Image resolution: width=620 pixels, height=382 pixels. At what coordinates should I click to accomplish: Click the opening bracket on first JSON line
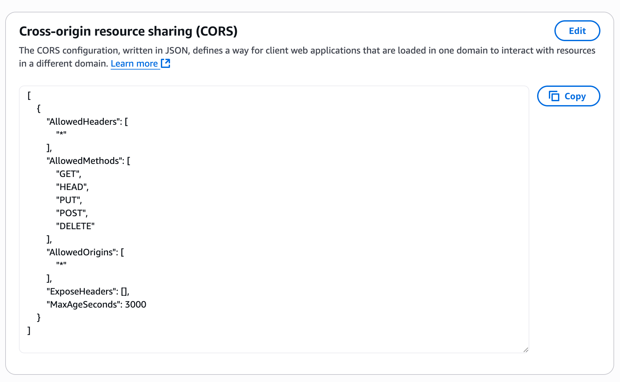(x=29, y=96)
